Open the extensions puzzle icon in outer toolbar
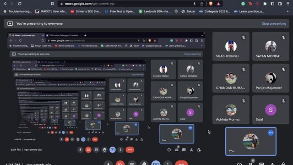Image resolution: width=293 pixels, height=165 pixels. [x=265, y=4]
